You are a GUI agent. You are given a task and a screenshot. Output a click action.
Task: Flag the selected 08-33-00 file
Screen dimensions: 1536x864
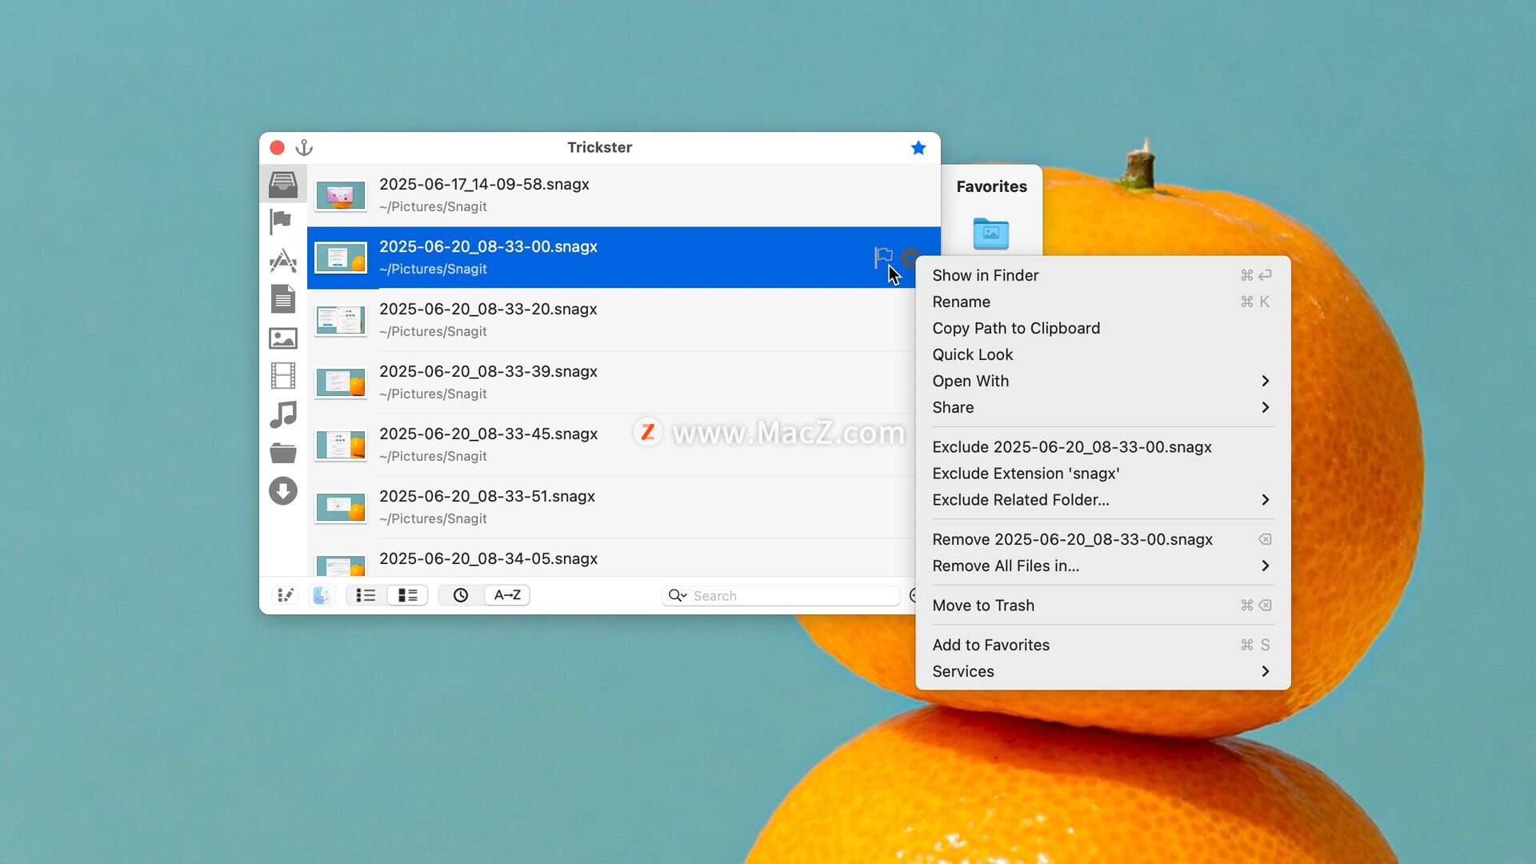pos(883,257)
